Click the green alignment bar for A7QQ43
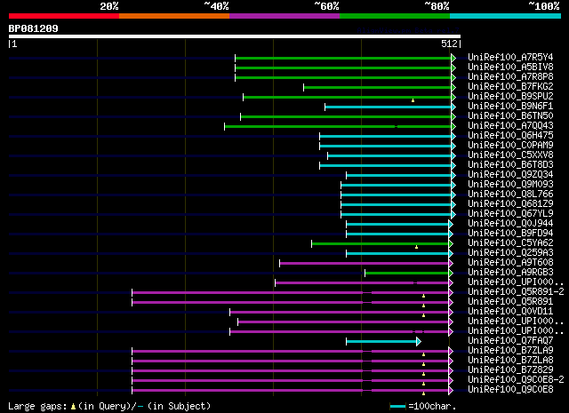 (338, 126)
